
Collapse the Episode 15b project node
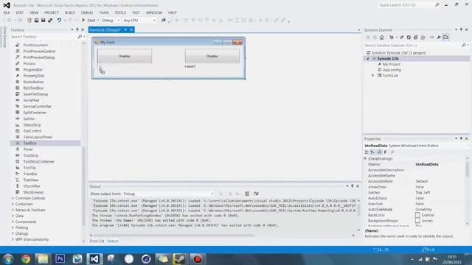367,59
